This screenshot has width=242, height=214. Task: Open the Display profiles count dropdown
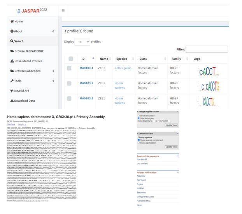[82, 42]
